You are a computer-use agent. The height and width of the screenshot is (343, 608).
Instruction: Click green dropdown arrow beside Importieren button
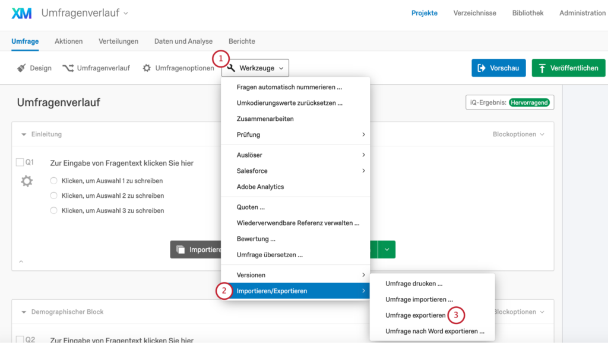click(x=387, y=249)
